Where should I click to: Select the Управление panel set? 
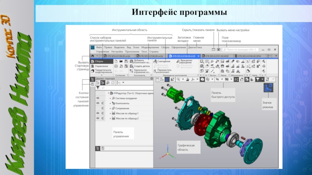pos(100,66)
